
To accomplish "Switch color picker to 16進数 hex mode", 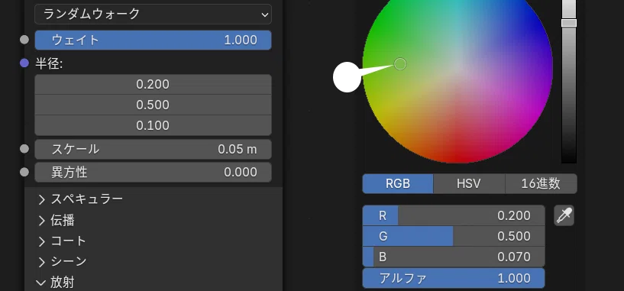I will [x=541, y=183].
